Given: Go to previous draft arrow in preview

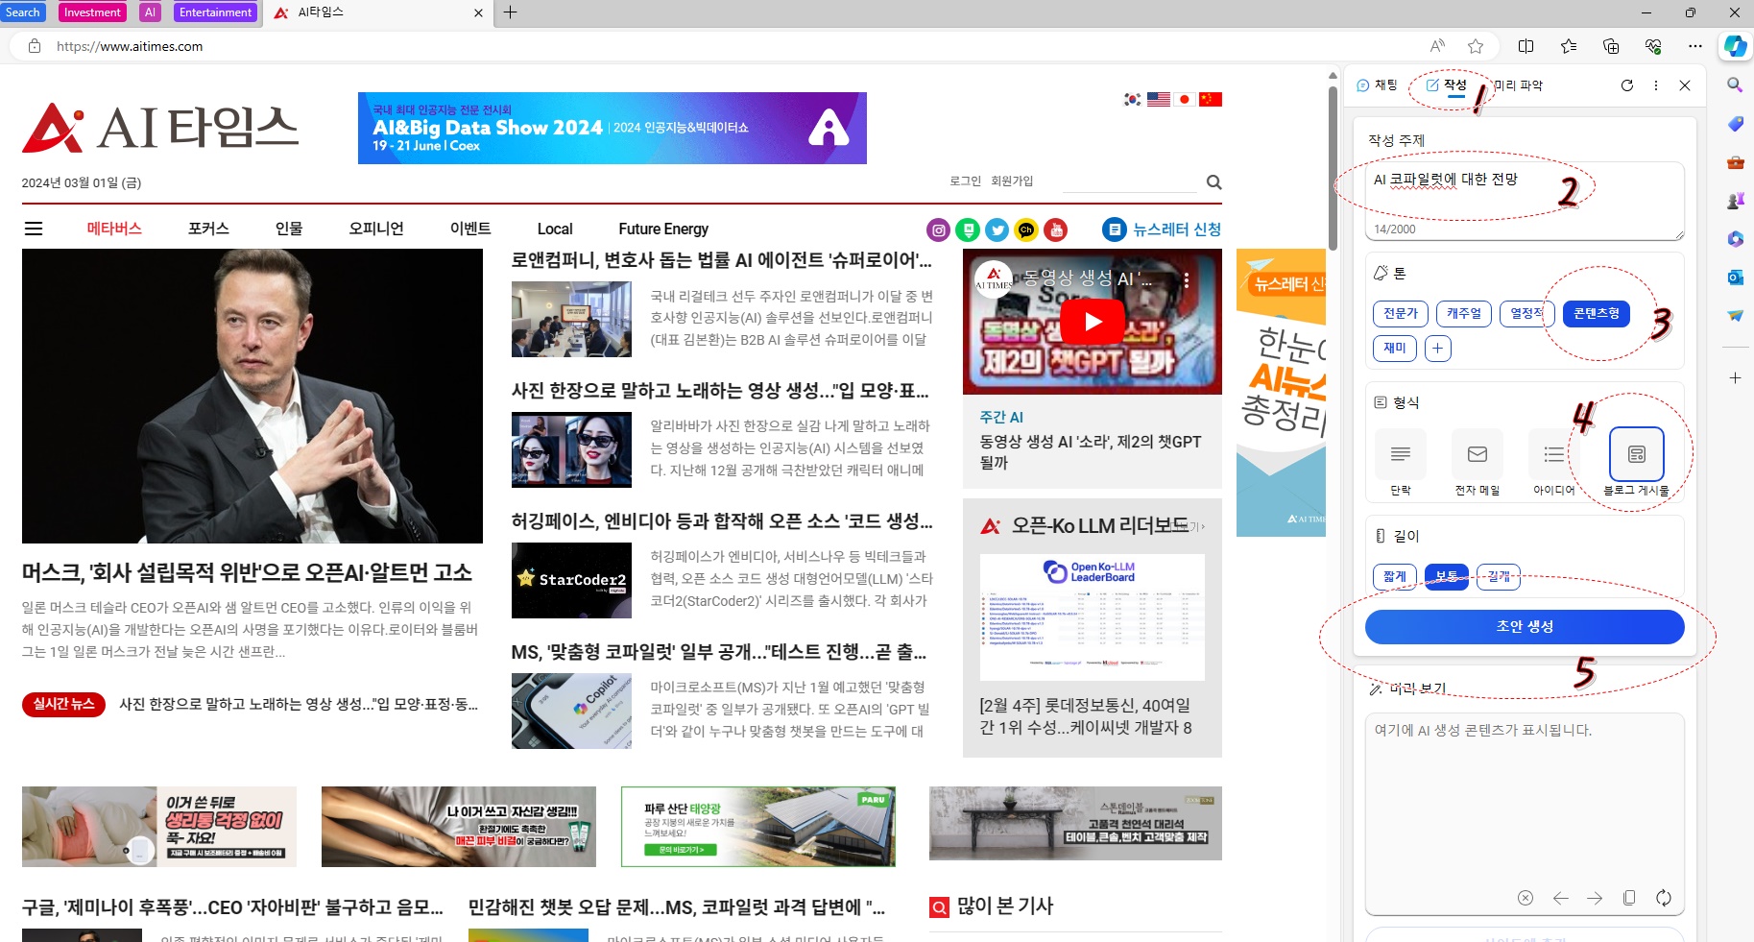Looking at the screenshot, I should click(1560, 898).
